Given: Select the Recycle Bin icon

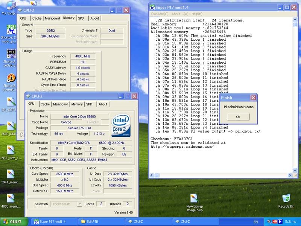Looking at the screenshot, I should click(286, 198).
